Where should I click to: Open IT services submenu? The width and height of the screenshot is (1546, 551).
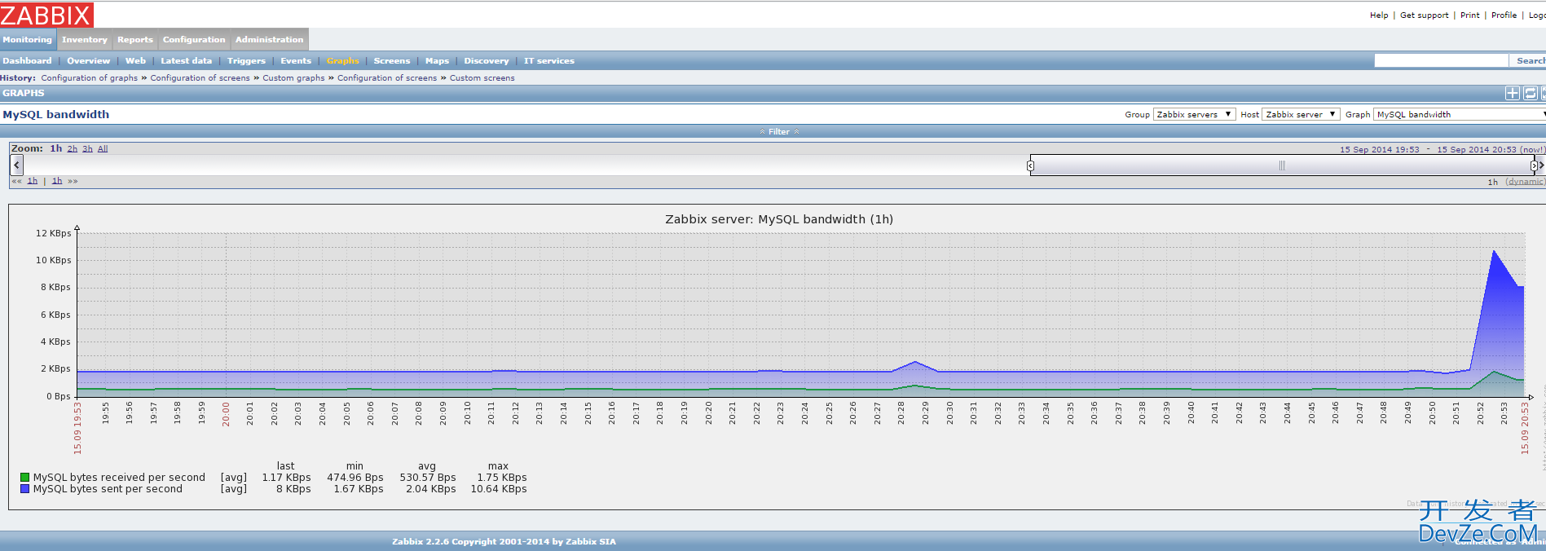click(549, 60)
